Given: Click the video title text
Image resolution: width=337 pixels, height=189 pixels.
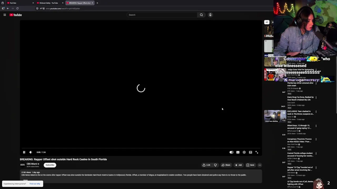Looking at the screenshot, I should point(63,159).
